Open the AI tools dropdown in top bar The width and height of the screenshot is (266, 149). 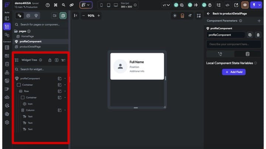pyautogui.click(x=86, y=5)
